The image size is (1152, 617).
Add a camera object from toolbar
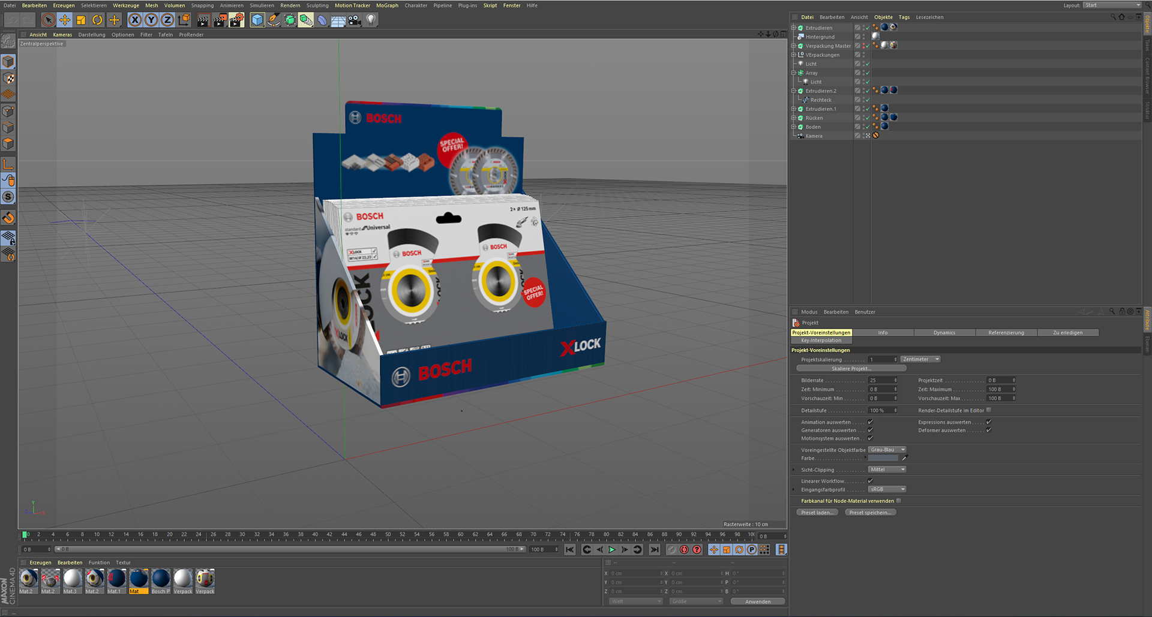click(x=355, y=20)
